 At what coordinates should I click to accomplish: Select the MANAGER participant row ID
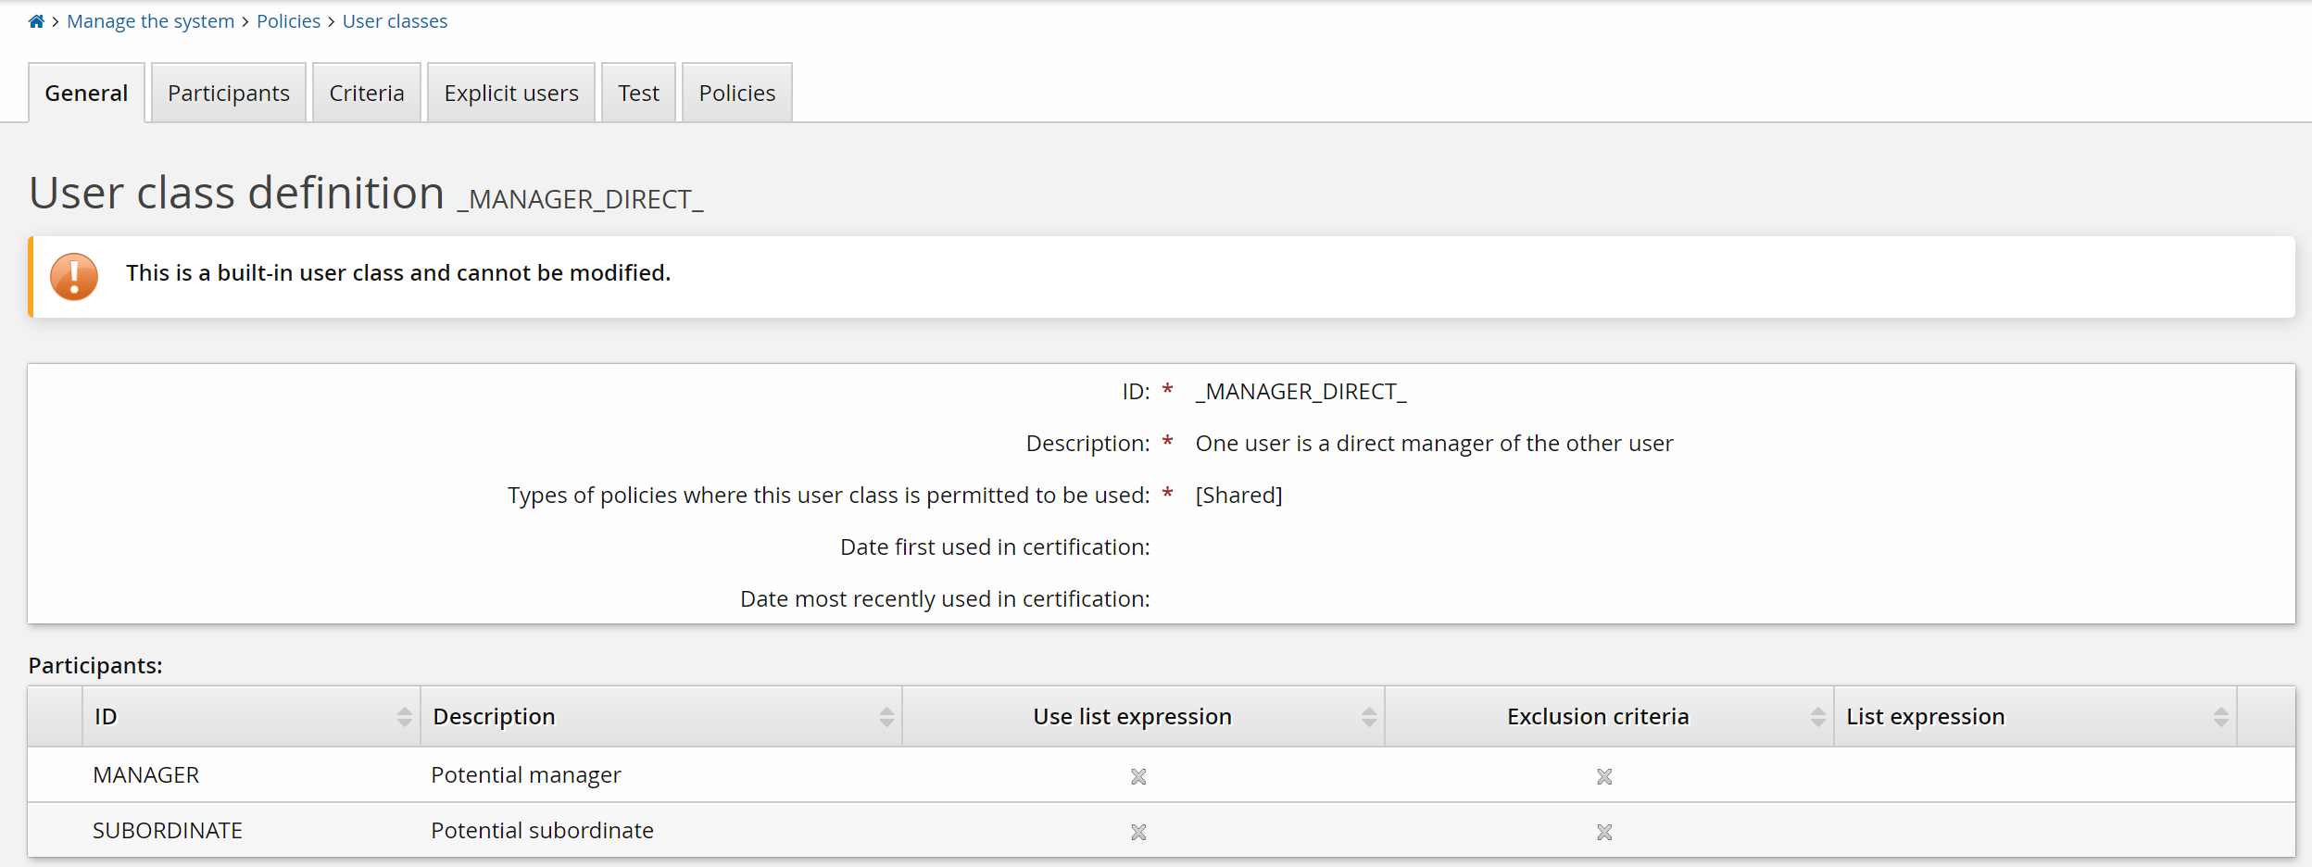[146, 775]
